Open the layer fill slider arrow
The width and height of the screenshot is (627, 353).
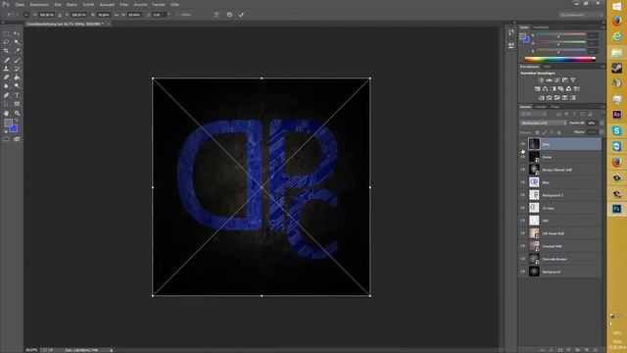tap(602, 131)
